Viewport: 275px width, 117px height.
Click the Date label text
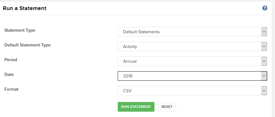click(x=9, y=74)
